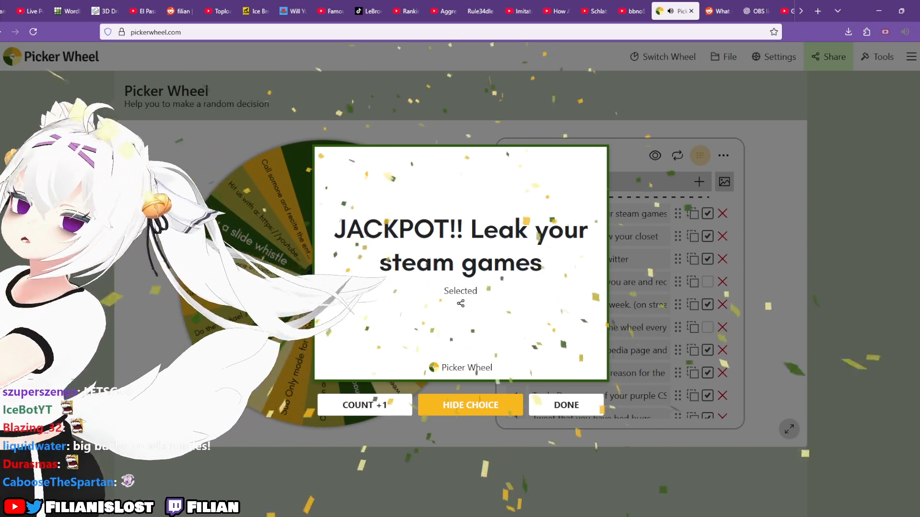The height and width of the screenshot is (517, 920).
Task: Uncheck the 'your purple CS' row checkbox
Action: pos(708,396)
